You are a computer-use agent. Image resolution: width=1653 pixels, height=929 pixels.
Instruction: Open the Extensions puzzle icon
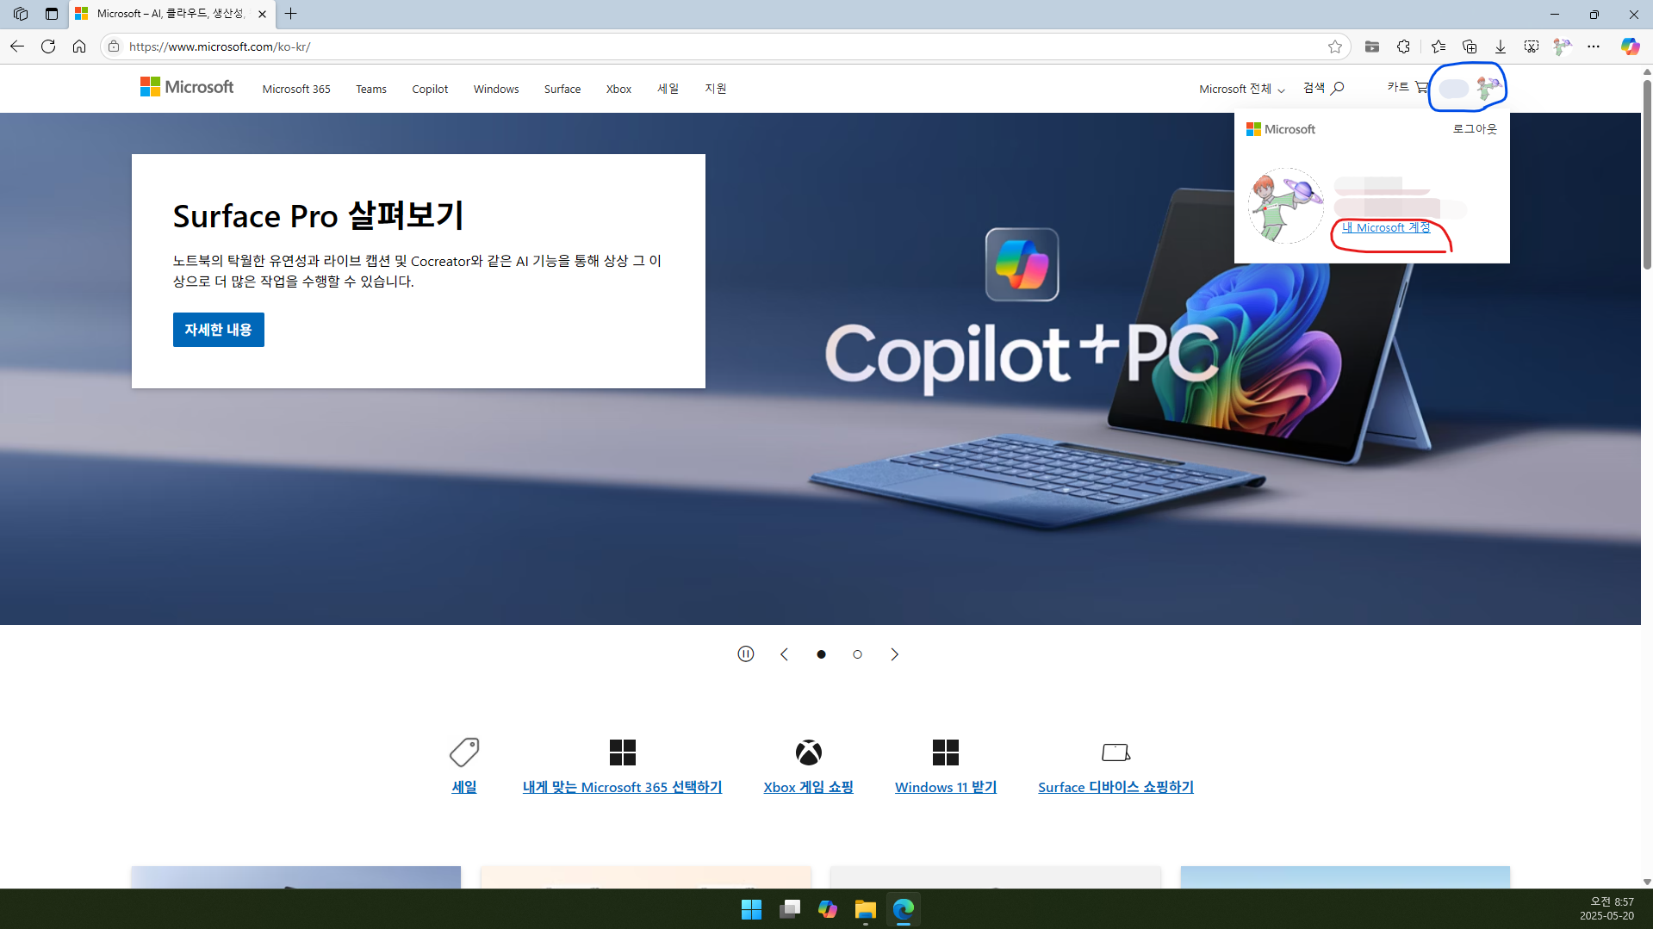[1403, 46]
